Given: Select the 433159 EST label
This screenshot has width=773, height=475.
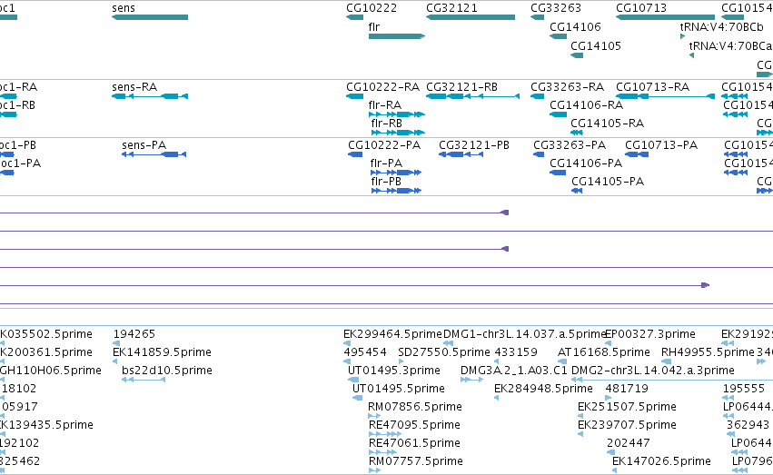Looking at the screenshot, I should click(516, 352).
